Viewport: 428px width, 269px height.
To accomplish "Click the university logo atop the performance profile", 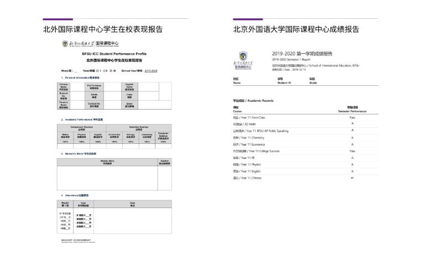I will point(90,43).
